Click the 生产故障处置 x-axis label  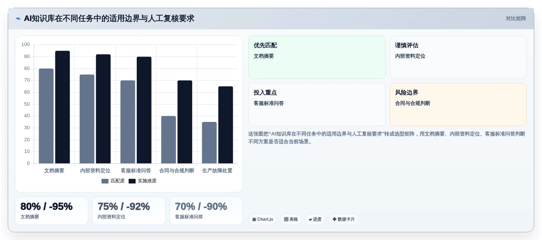point(217,171)
